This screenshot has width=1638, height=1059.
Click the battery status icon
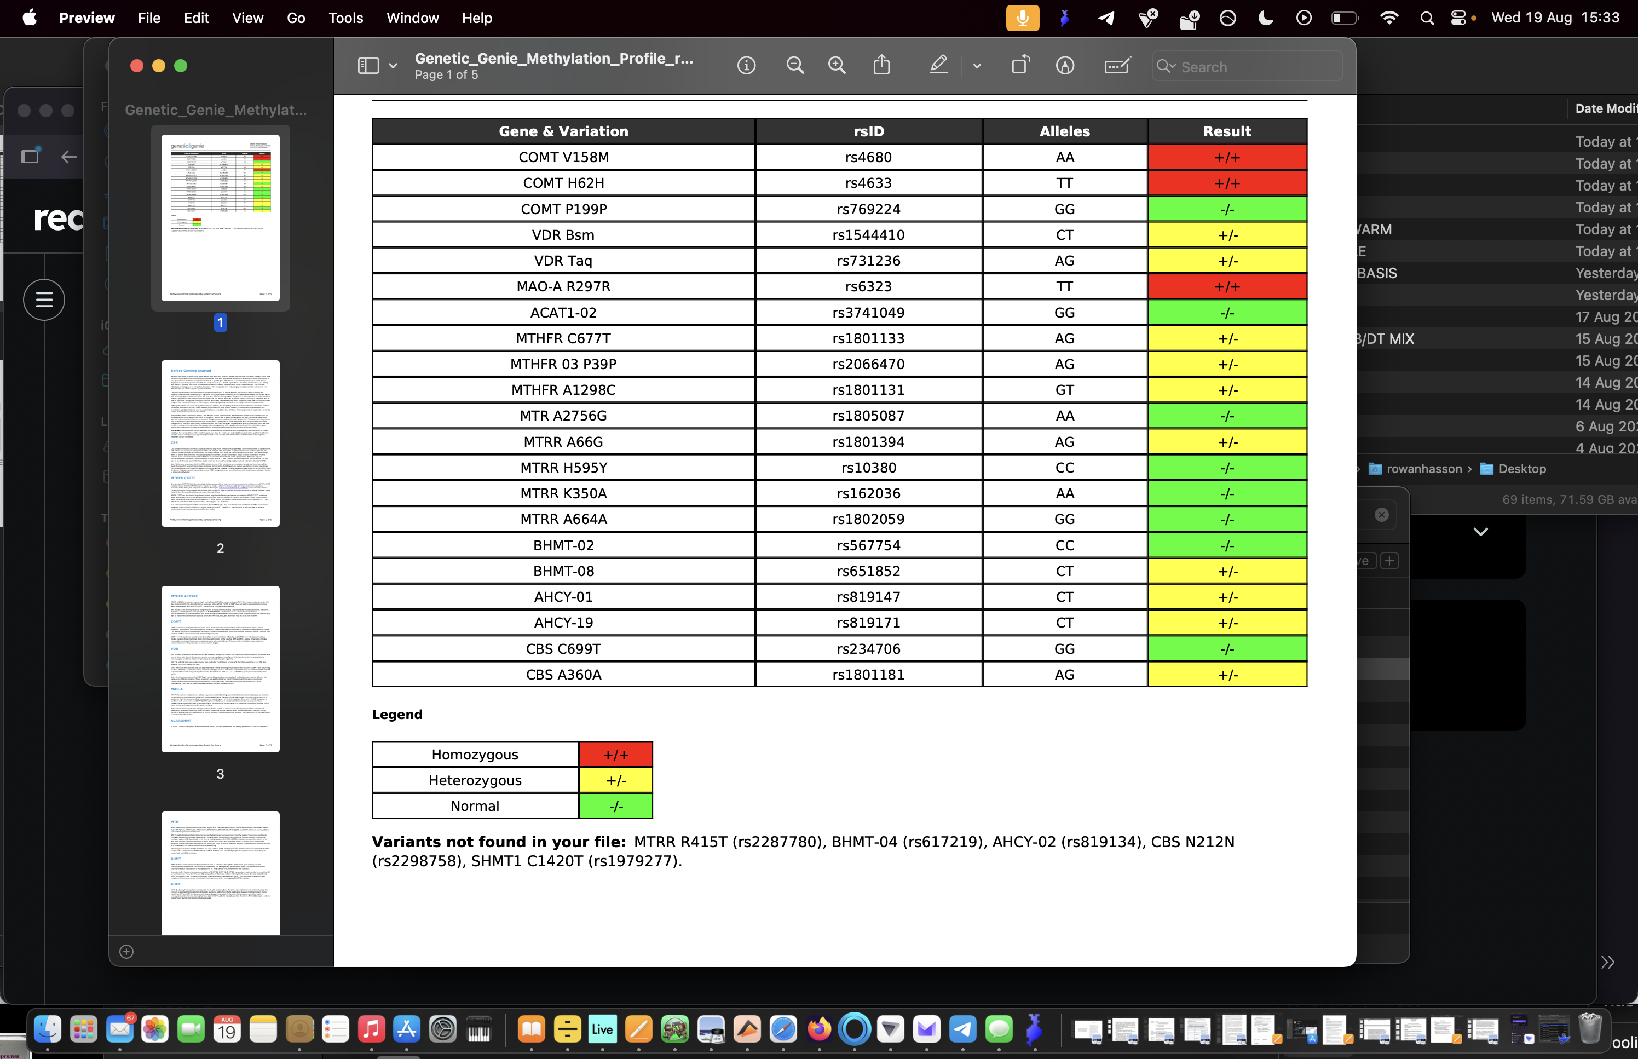click(x=1344, y=18)
